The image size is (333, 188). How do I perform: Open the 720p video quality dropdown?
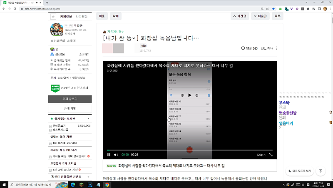click(261, 155)
